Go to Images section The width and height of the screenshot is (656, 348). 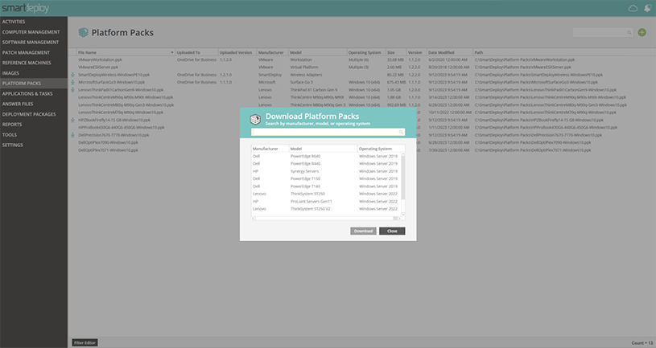pyautogui.click(x=10, y=73)
